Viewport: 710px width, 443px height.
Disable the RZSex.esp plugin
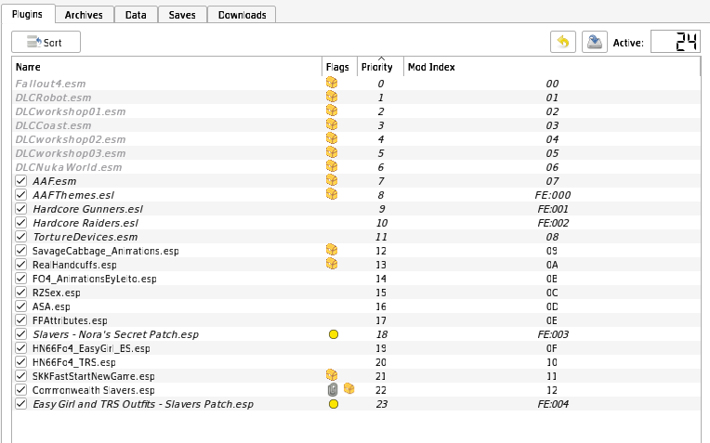20,293
